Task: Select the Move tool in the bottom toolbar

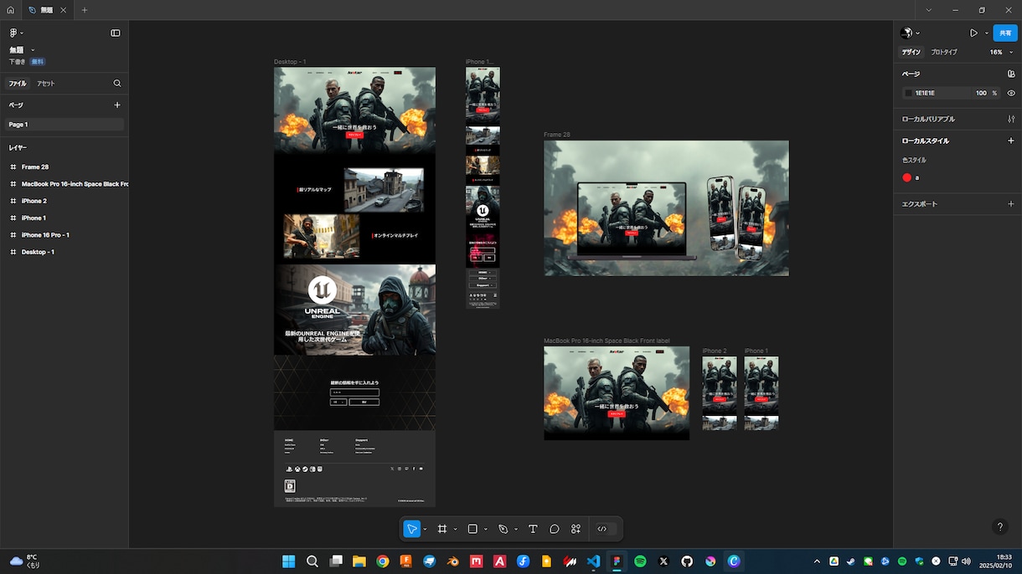Action: 411,529
